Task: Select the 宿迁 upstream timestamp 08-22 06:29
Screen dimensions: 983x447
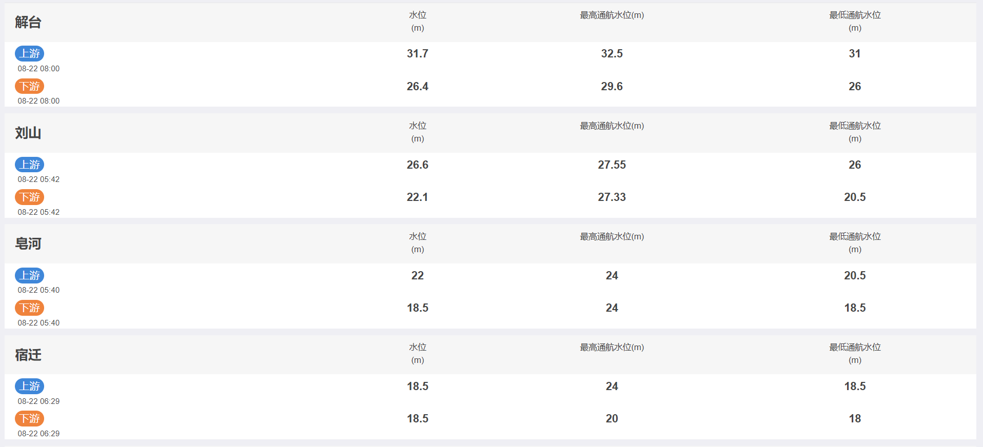Action: coord(38,401)
